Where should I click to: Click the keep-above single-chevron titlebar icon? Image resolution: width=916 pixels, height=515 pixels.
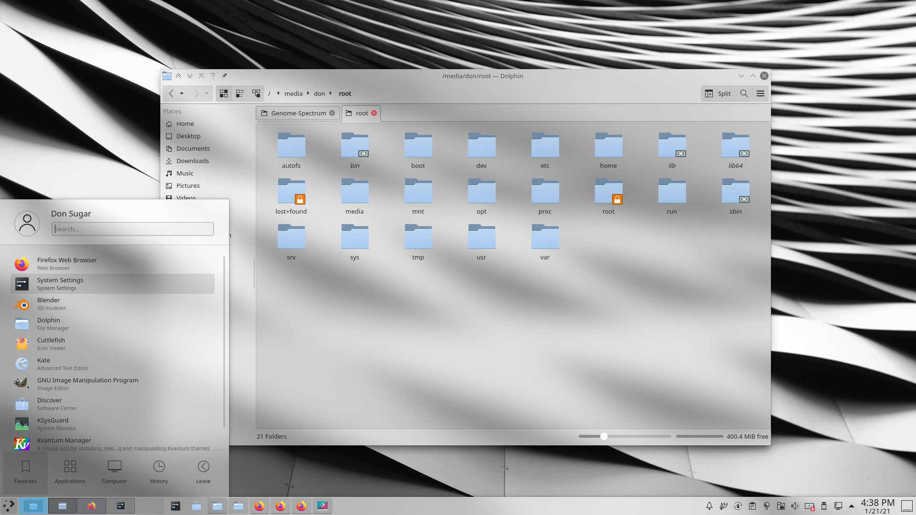[x=201, y=76]
